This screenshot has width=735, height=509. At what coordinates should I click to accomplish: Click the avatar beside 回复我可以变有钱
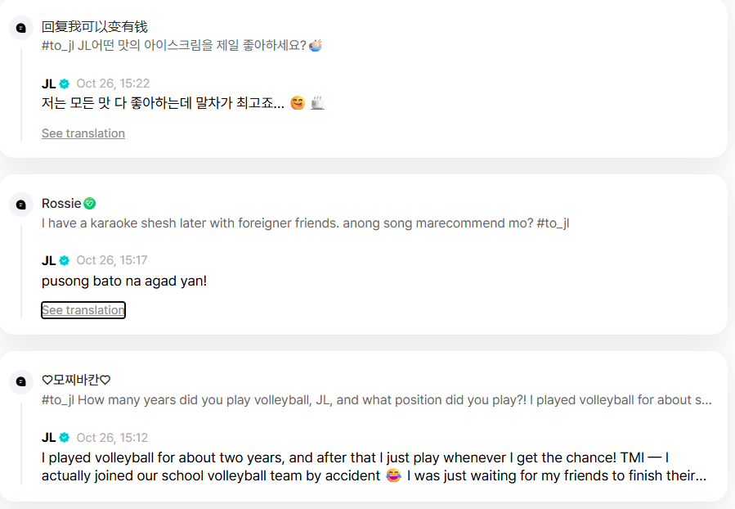[21, 28]
